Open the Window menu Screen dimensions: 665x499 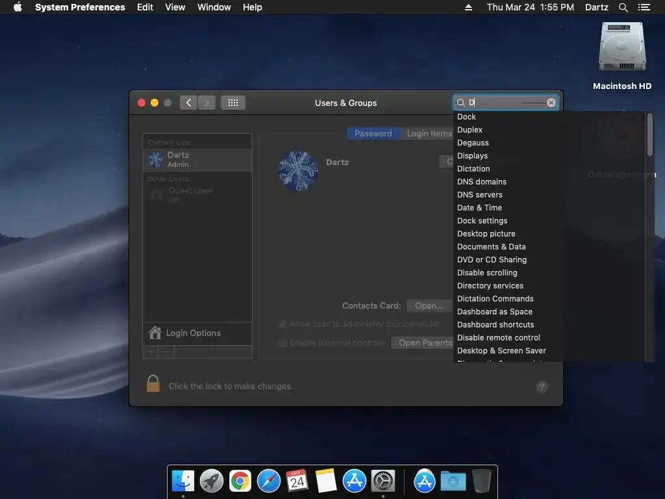pos(214,7)
